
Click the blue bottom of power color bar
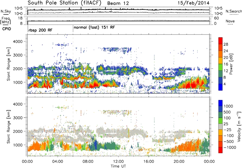click(x=221, y=87)
